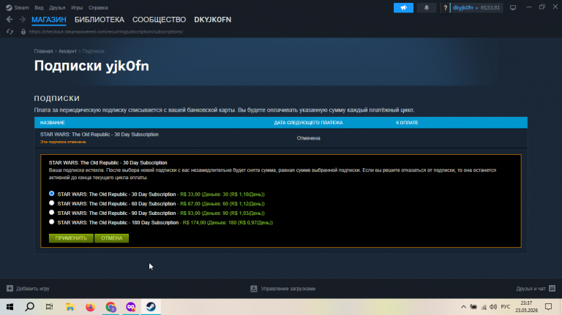Click the Steam taskbar icon
Screen dimensions: 562x315
[151, 307]
